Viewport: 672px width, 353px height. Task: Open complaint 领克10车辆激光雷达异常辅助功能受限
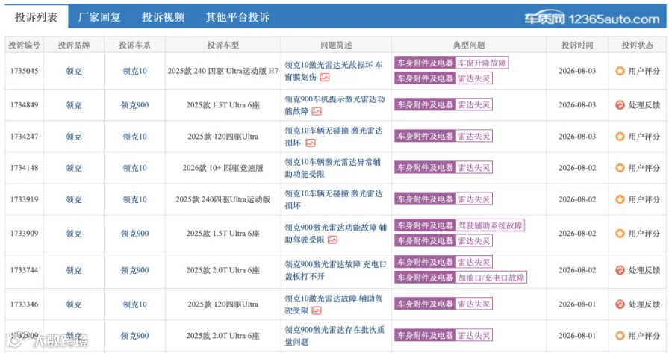click(332, 168)
